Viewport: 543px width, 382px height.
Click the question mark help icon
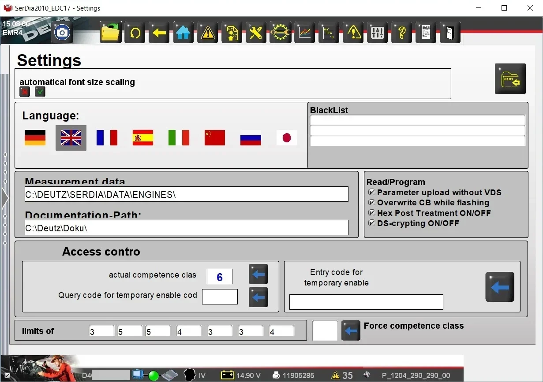pos(401,33)
